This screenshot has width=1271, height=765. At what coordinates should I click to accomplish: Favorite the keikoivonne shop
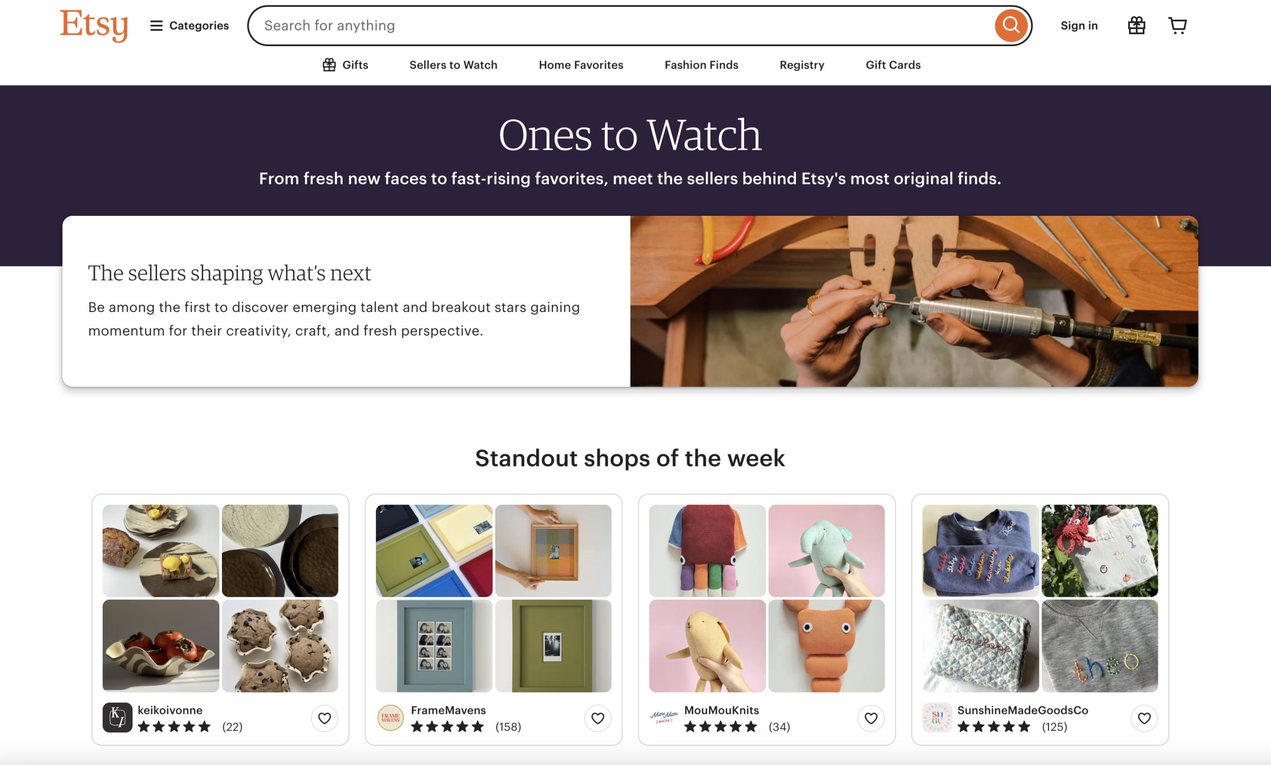[x=325, y=718]
